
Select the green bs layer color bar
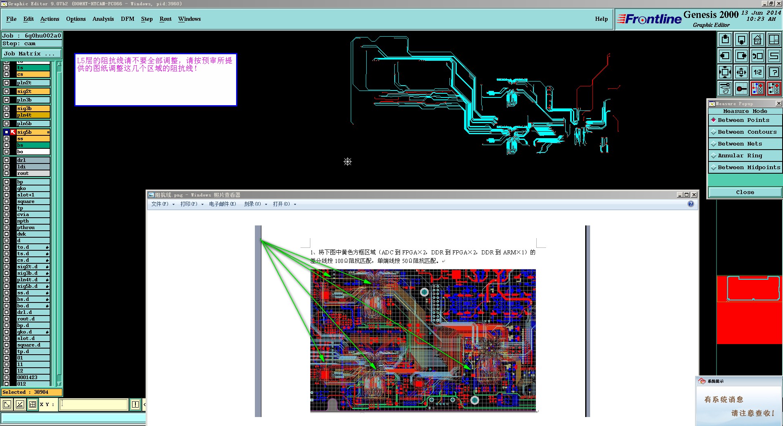(33, 145)
